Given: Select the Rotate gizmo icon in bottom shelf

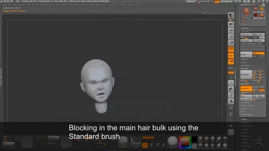Looking at the screenshot, I should pyautogui.click(x=164, y=145).
